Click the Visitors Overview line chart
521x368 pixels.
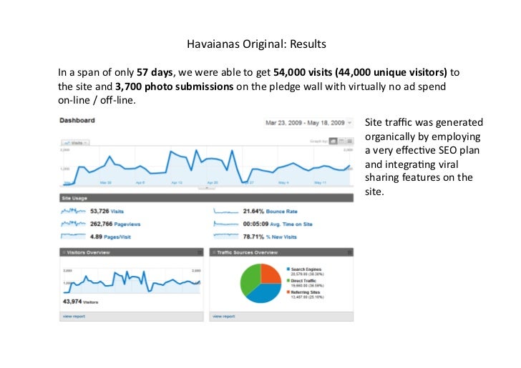(132, 282)
